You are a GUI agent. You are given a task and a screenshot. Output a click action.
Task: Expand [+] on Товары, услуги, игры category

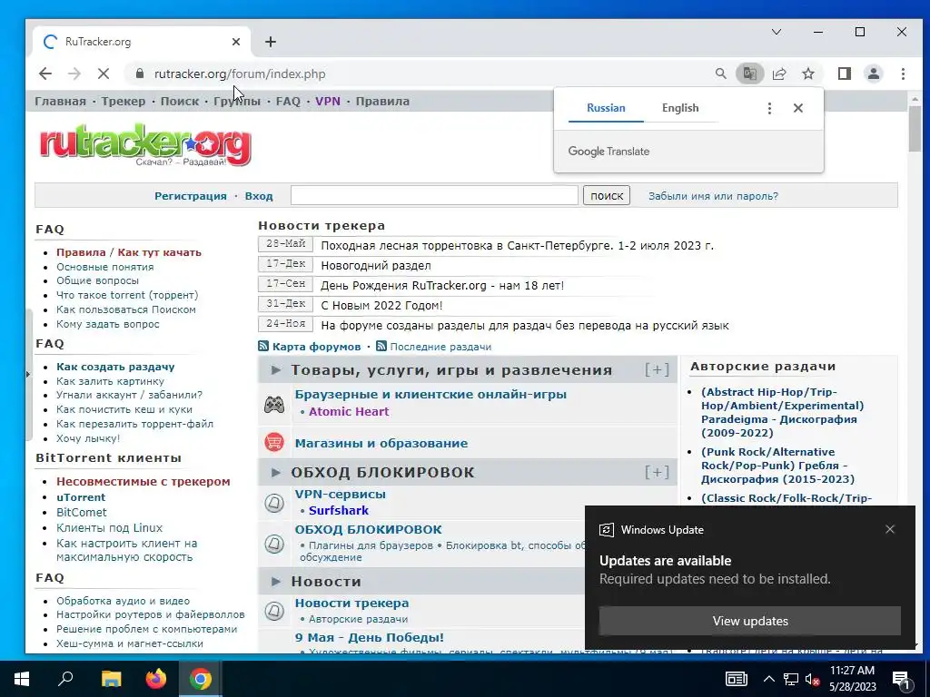pyautogui.click(x=658, y=370)
